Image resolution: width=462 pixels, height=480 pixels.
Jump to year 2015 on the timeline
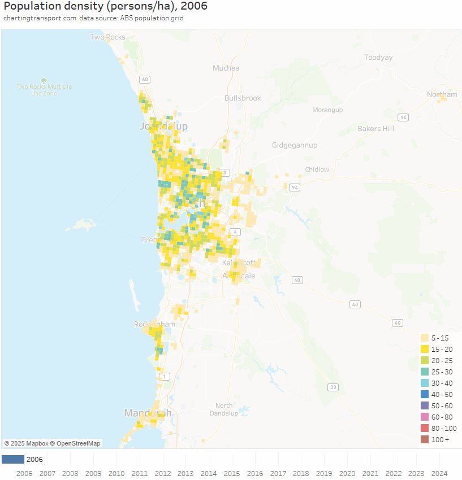pyautogui.click(x=231, y=474)
